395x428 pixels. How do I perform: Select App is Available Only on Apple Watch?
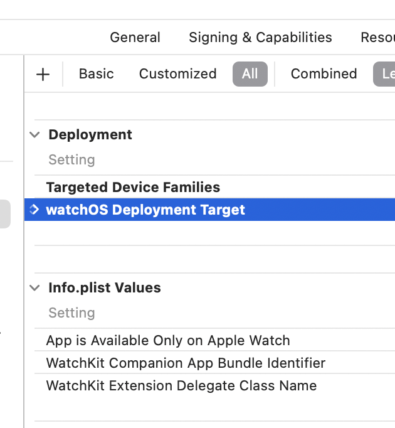coord(168,341)
